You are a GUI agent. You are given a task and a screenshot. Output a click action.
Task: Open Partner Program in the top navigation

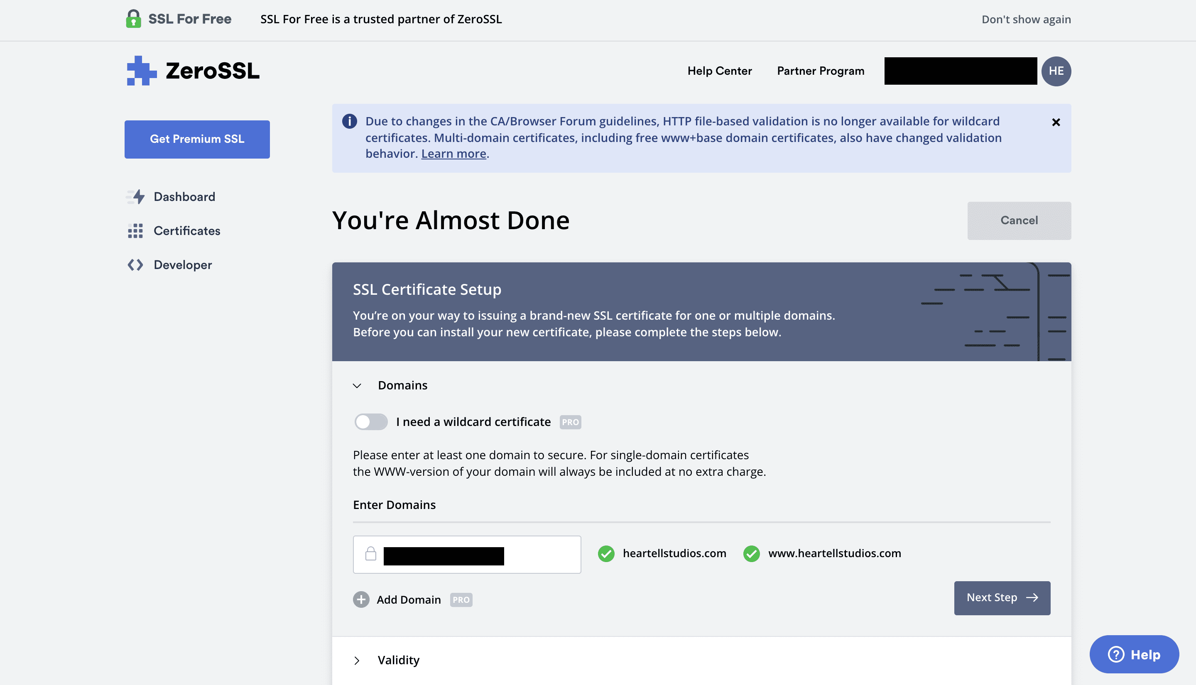820,71
